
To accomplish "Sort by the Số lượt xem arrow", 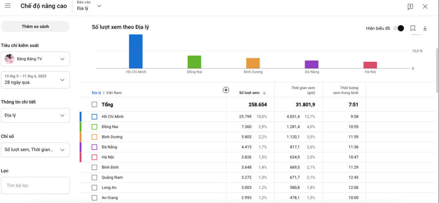I will (x=265, y=93).
